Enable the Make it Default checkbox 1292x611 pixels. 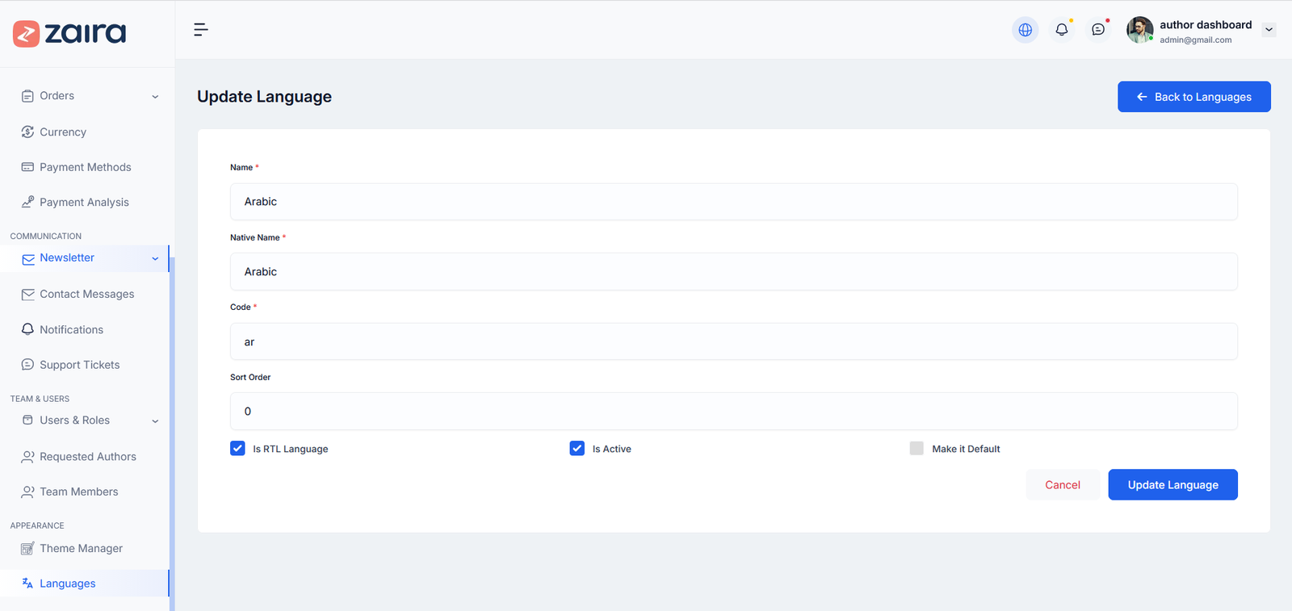pyautogui.click(x=917, y=449)
